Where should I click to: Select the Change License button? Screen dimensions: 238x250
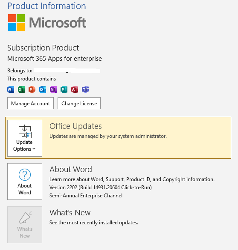click(79, 103)
